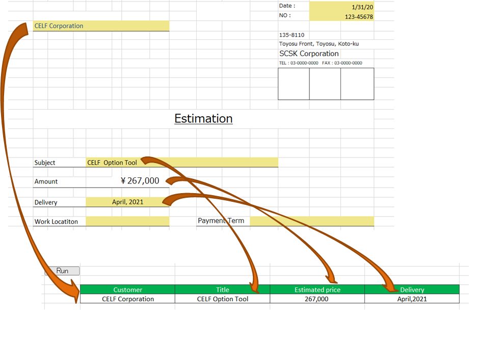This screenshot has height=346, width=477.
Task: Click the yellow April, 2021 delivery field
Action: [127, 202]
